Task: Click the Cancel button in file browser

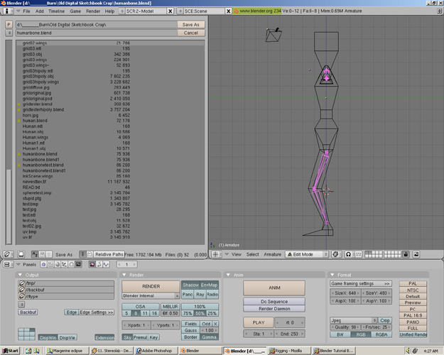Action: (x=191, y=33)
